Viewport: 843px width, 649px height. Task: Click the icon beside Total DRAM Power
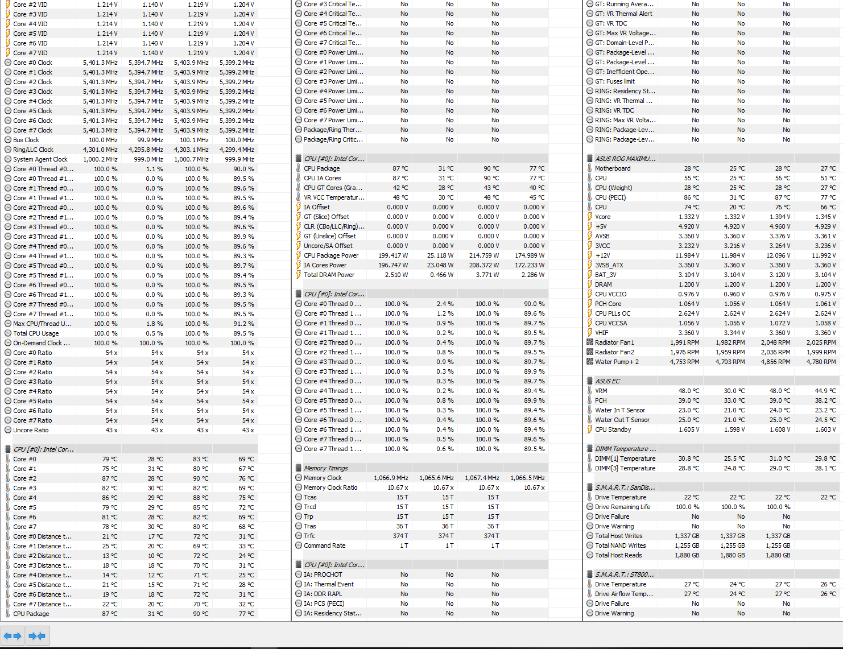(299, 275)
